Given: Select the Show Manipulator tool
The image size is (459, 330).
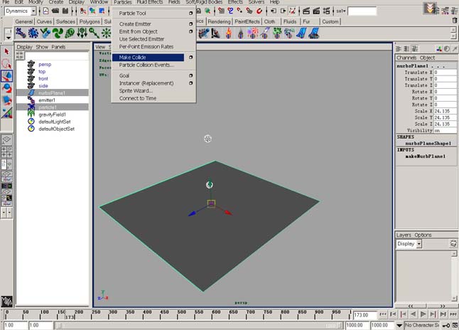Looking at the screenshot, I should [6, 113].
